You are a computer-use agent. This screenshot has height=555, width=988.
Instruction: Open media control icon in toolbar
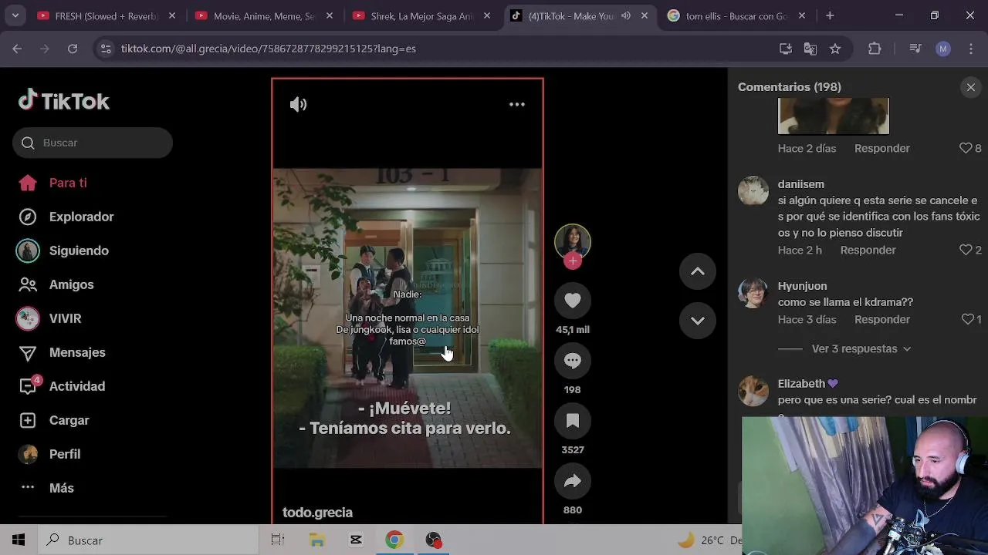[915, 49]
